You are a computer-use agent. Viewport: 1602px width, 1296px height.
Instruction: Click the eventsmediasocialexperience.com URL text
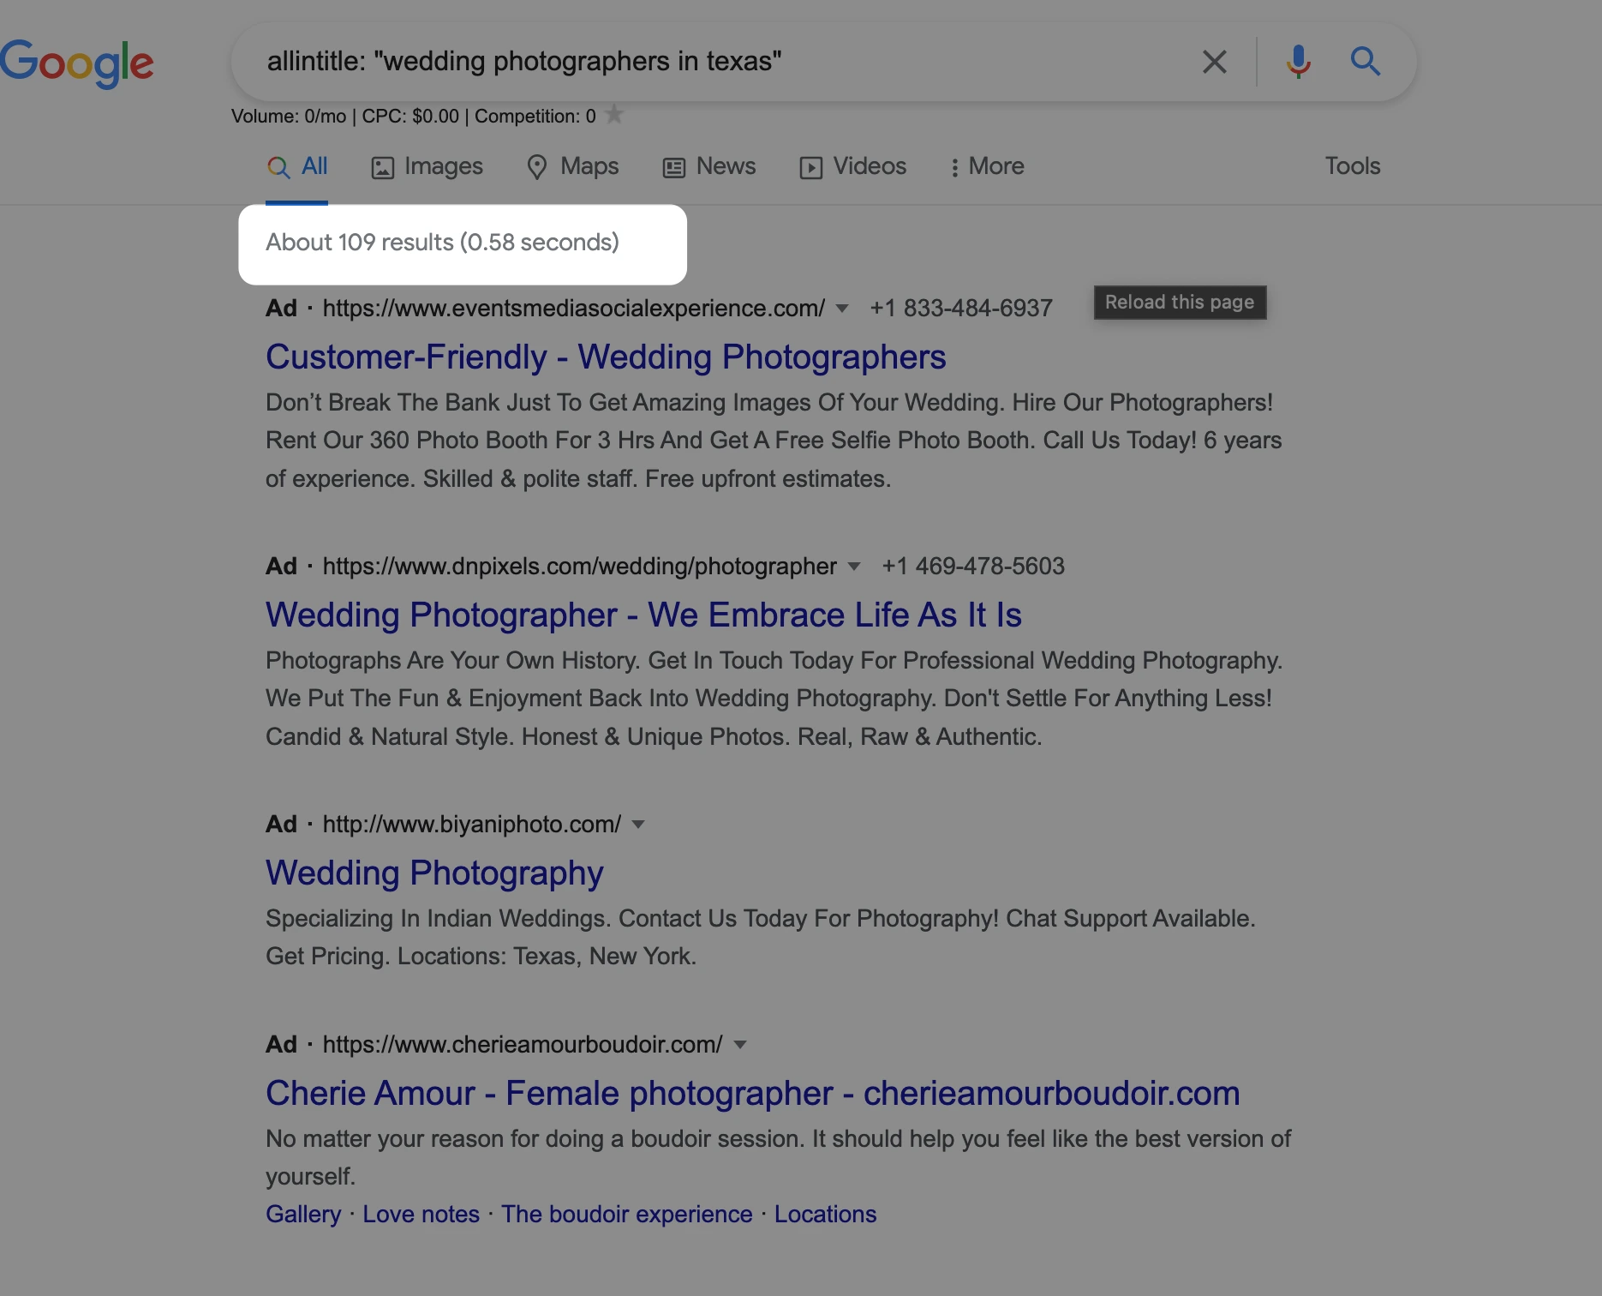pos(574,309)
